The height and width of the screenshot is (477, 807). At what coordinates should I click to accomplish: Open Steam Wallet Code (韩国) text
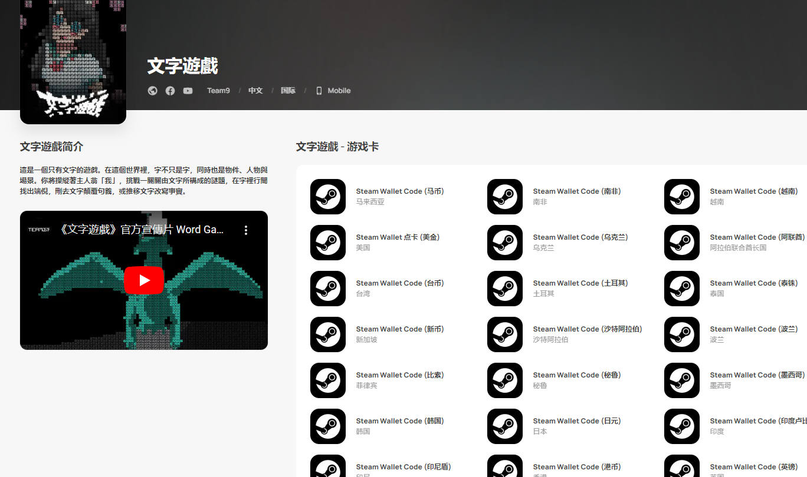pos(400,421)
